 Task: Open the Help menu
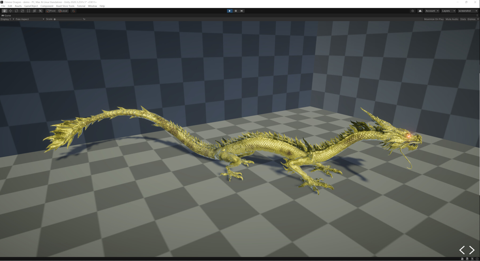click(x=102, y=6)
